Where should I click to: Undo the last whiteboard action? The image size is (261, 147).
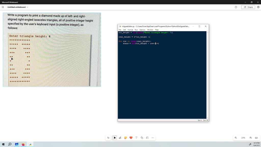click(x=108, y=138)
